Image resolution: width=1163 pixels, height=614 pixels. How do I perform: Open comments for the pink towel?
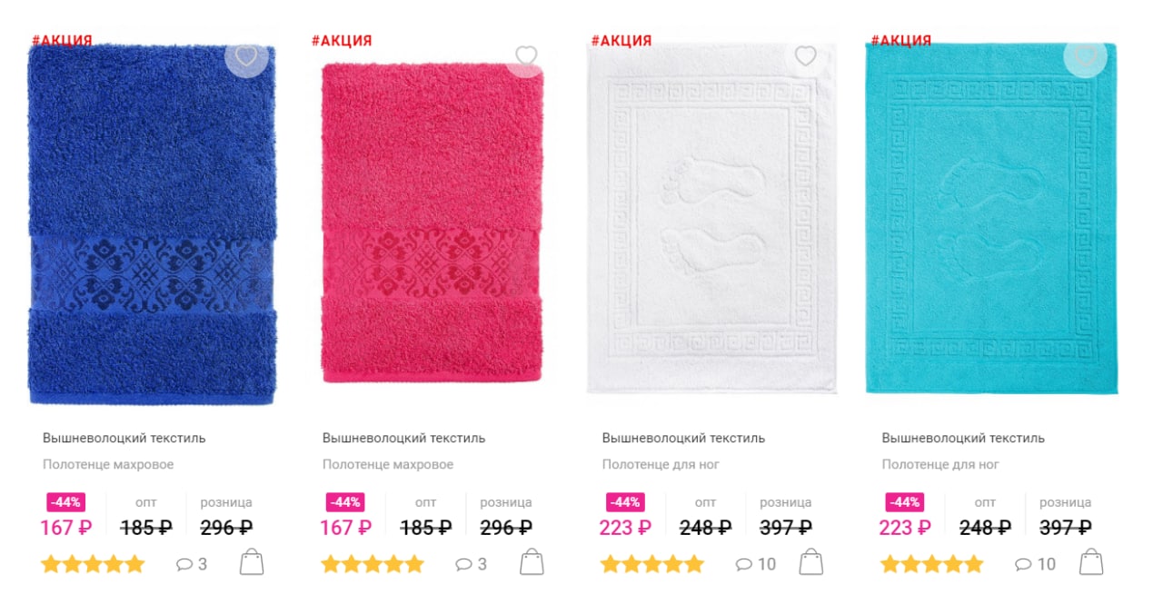point(472,564)
